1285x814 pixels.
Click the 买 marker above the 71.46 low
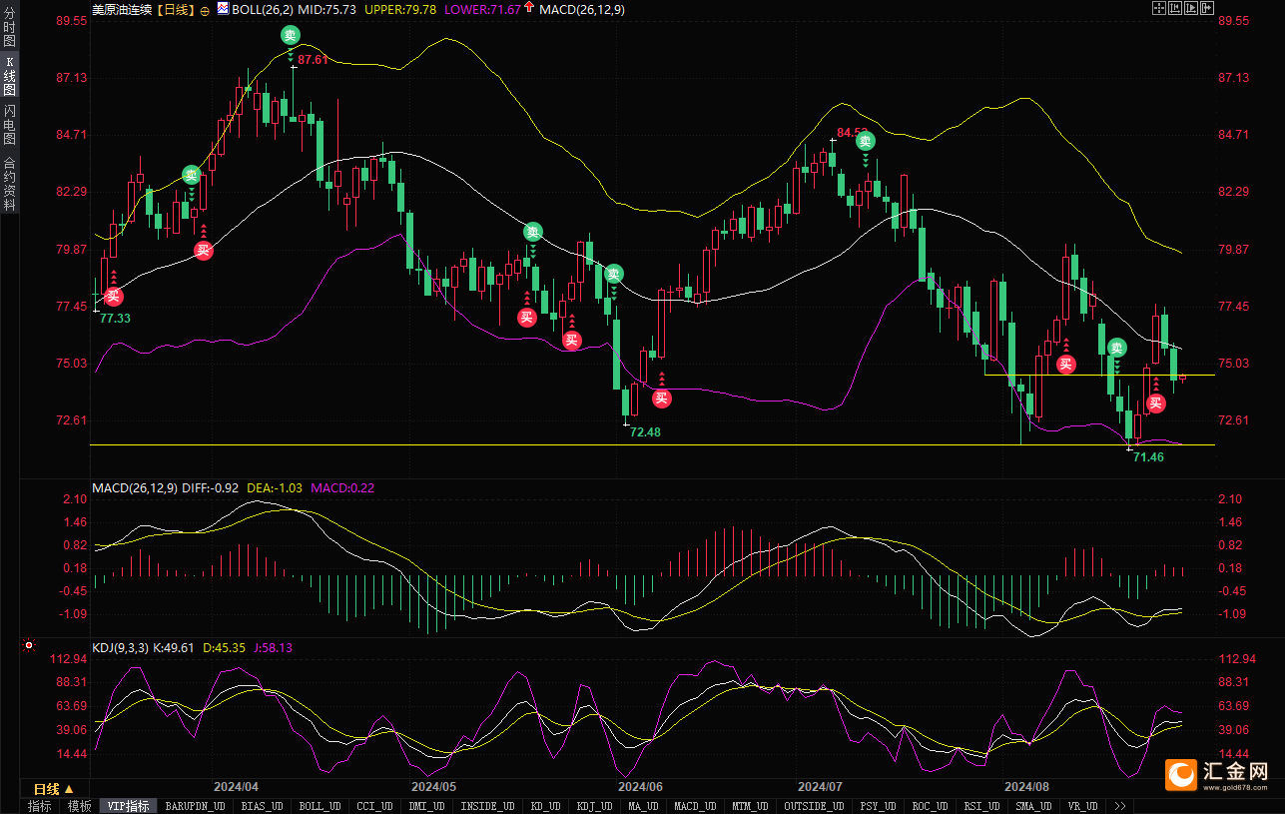(x=1155, y=404)
